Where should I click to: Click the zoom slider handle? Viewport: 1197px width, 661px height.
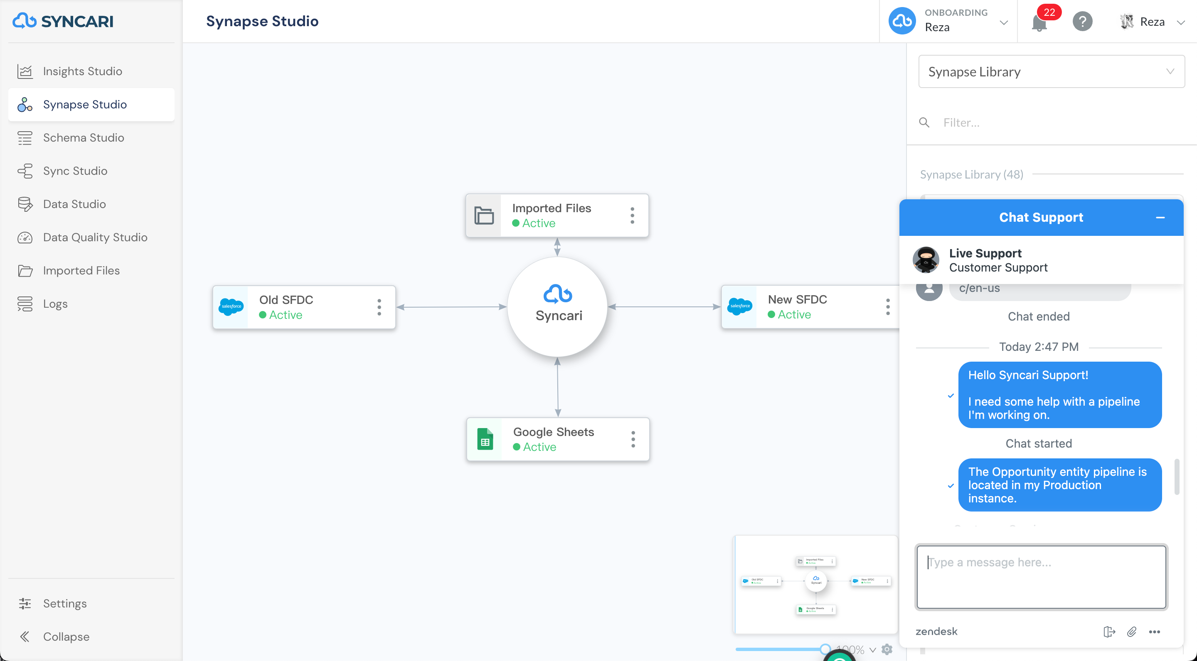[x=825, y=649]
